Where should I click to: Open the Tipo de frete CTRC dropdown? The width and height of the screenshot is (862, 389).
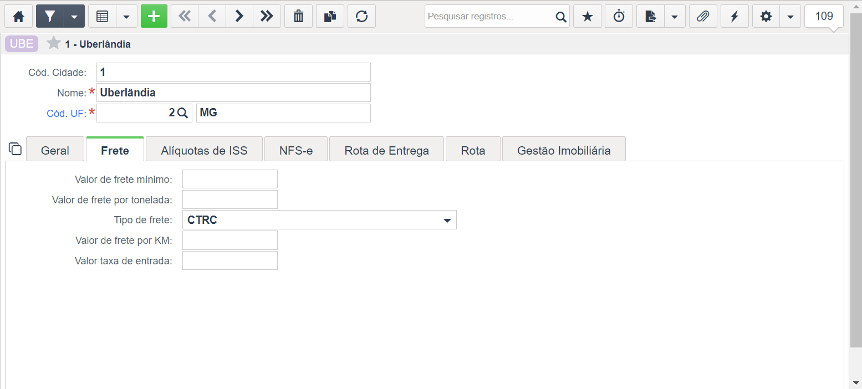tap(319, 220)
